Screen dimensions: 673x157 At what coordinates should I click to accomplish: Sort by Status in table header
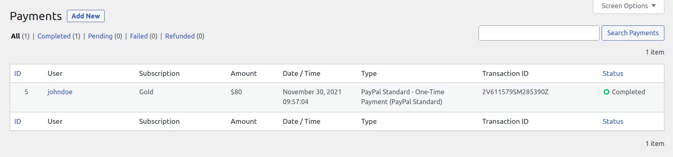[613, 73]
